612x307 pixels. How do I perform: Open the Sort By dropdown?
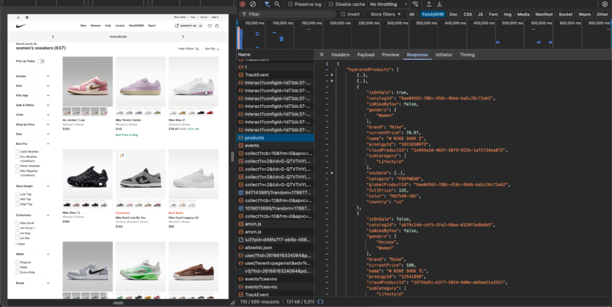[212, 49]
